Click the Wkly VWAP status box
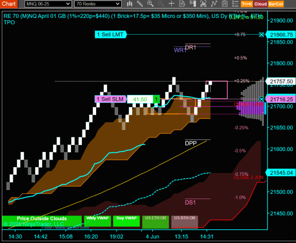296x243 pixels. point(98,221)
